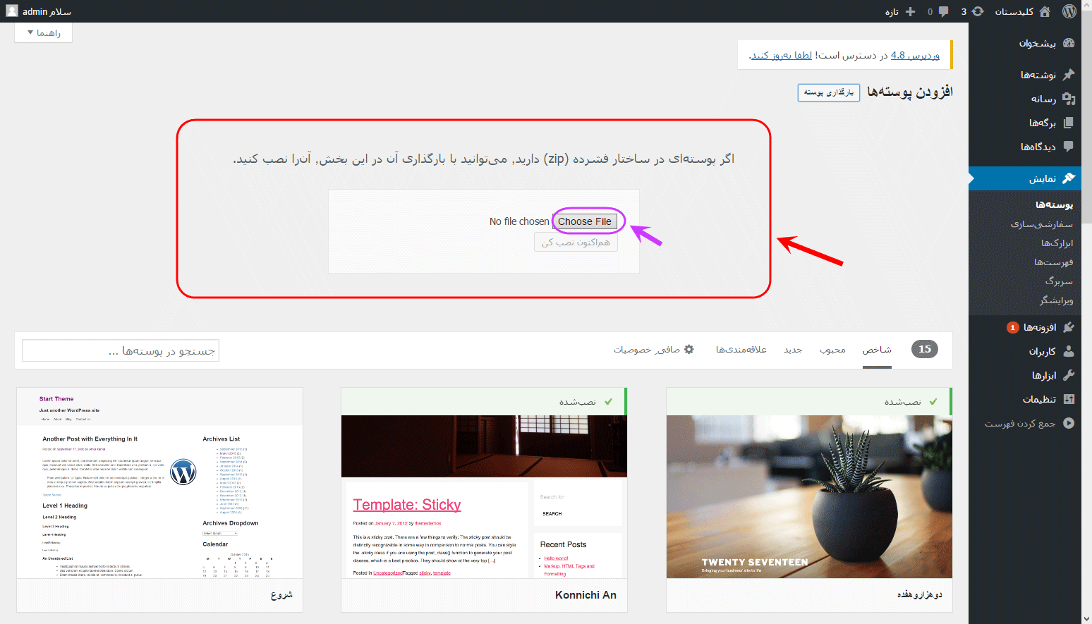Click the شروع theme name

pos(281,595)
